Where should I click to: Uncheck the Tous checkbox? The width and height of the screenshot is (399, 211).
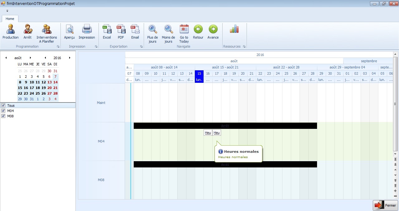point(3,105)
